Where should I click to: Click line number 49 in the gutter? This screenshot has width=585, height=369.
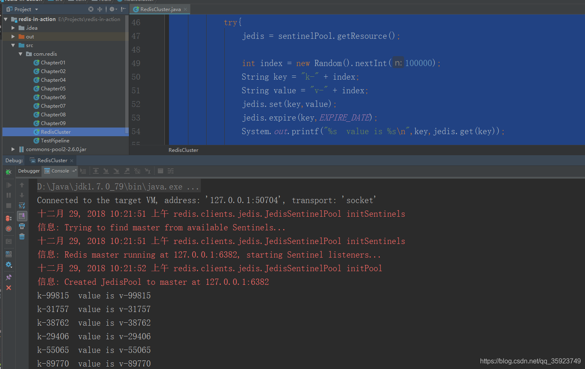click(136, 63)
